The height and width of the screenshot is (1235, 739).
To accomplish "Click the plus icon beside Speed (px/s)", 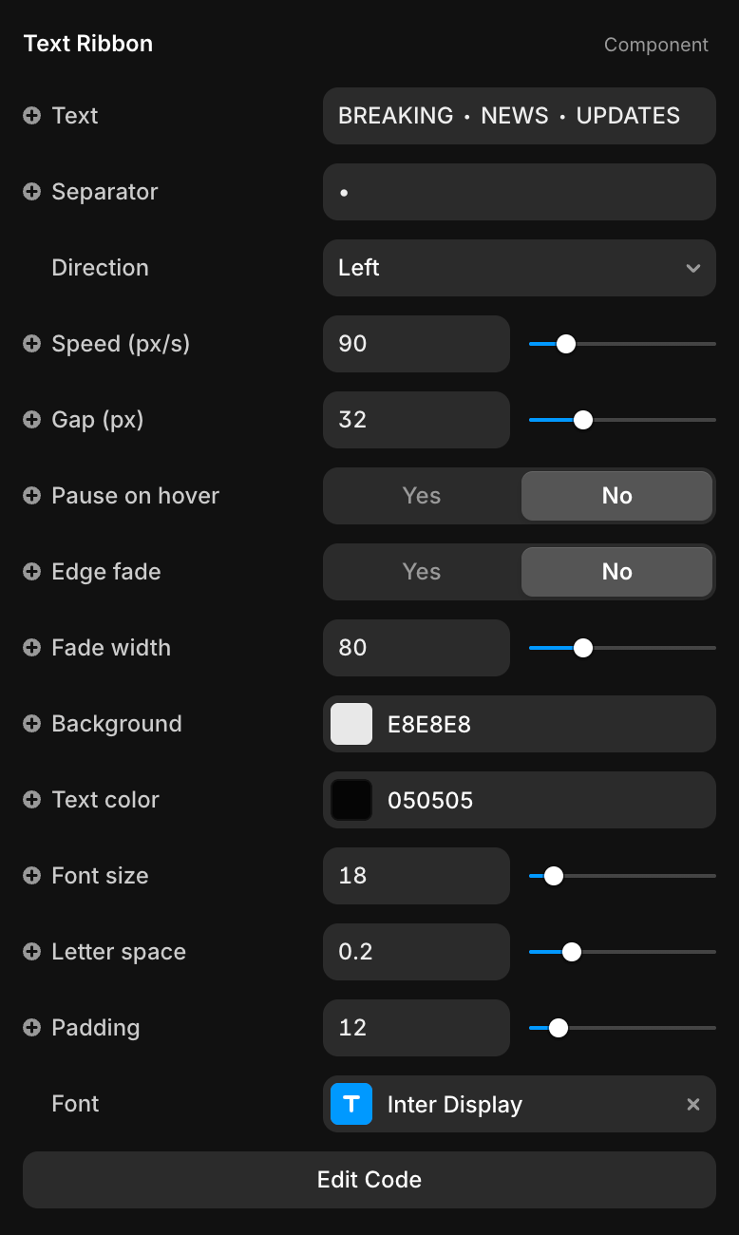I will [31, 344].
